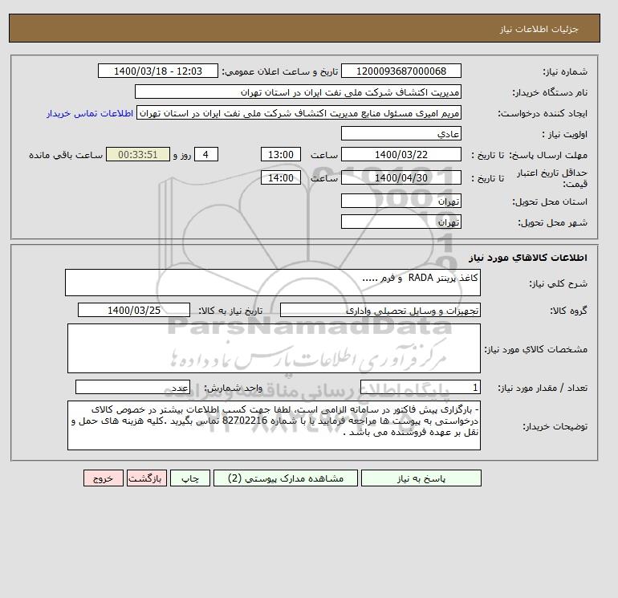The width and height of the screenshot is (618, 598).
Task: Click the اطلاعات کالاهای مورد نیاز section heading
Action: click(x=528, y=258)
